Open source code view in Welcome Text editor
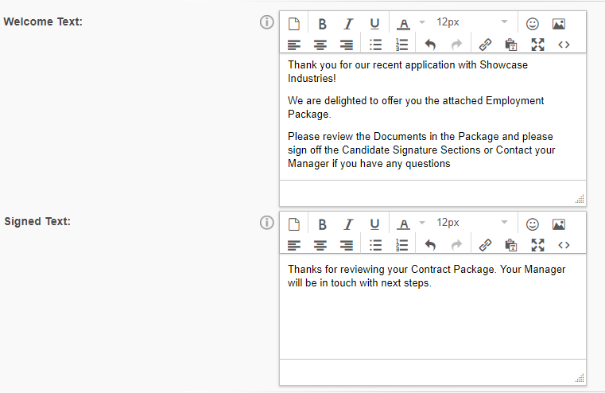 tap(564, 45)
